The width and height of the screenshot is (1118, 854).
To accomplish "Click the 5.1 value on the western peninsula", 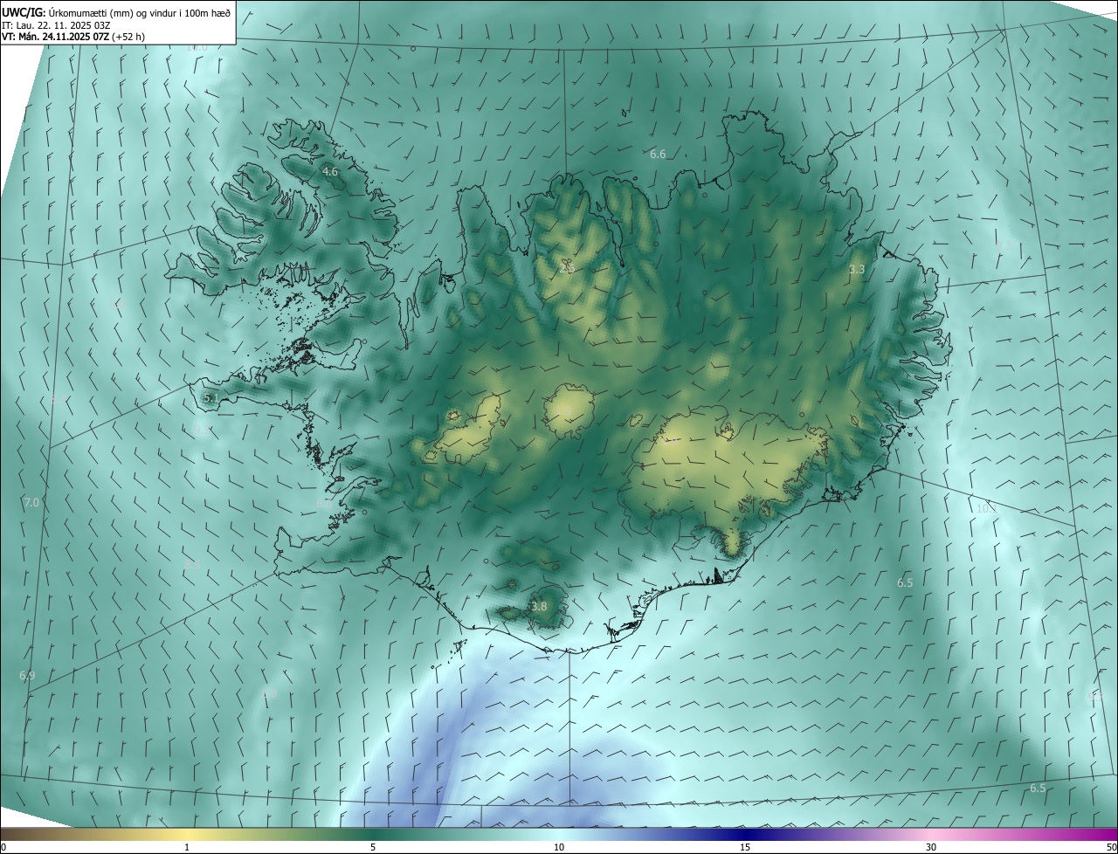I will coord(210,397).
